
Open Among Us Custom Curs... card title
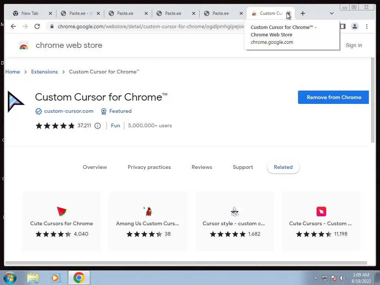pos(147,223)
